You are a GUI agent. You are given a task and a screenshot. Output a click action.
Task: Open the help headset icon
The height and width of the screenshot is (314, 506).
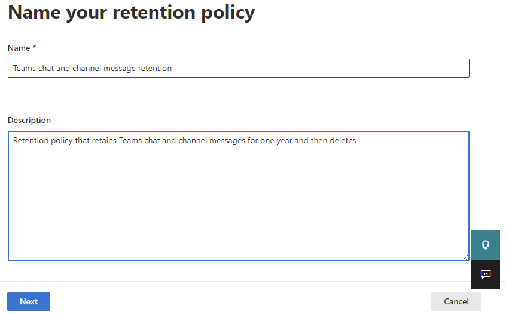coord(485,245)
